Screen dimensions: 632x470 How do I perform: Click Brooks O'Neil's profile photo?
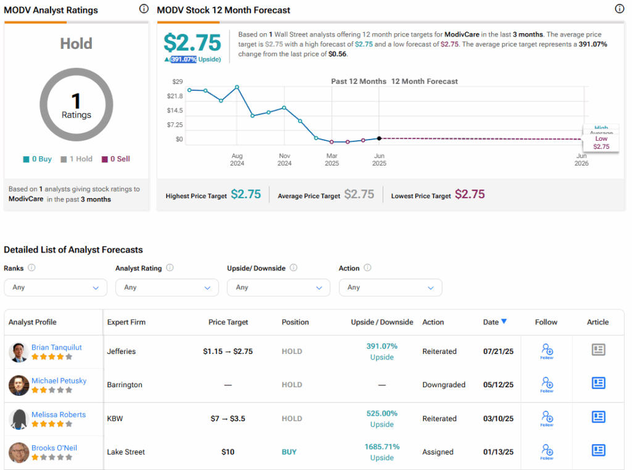point(19,453)
